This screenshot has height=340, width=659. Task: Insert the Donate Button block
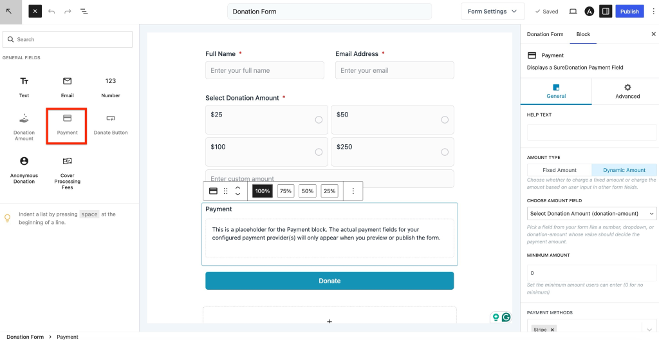click(x=111, y=125)
